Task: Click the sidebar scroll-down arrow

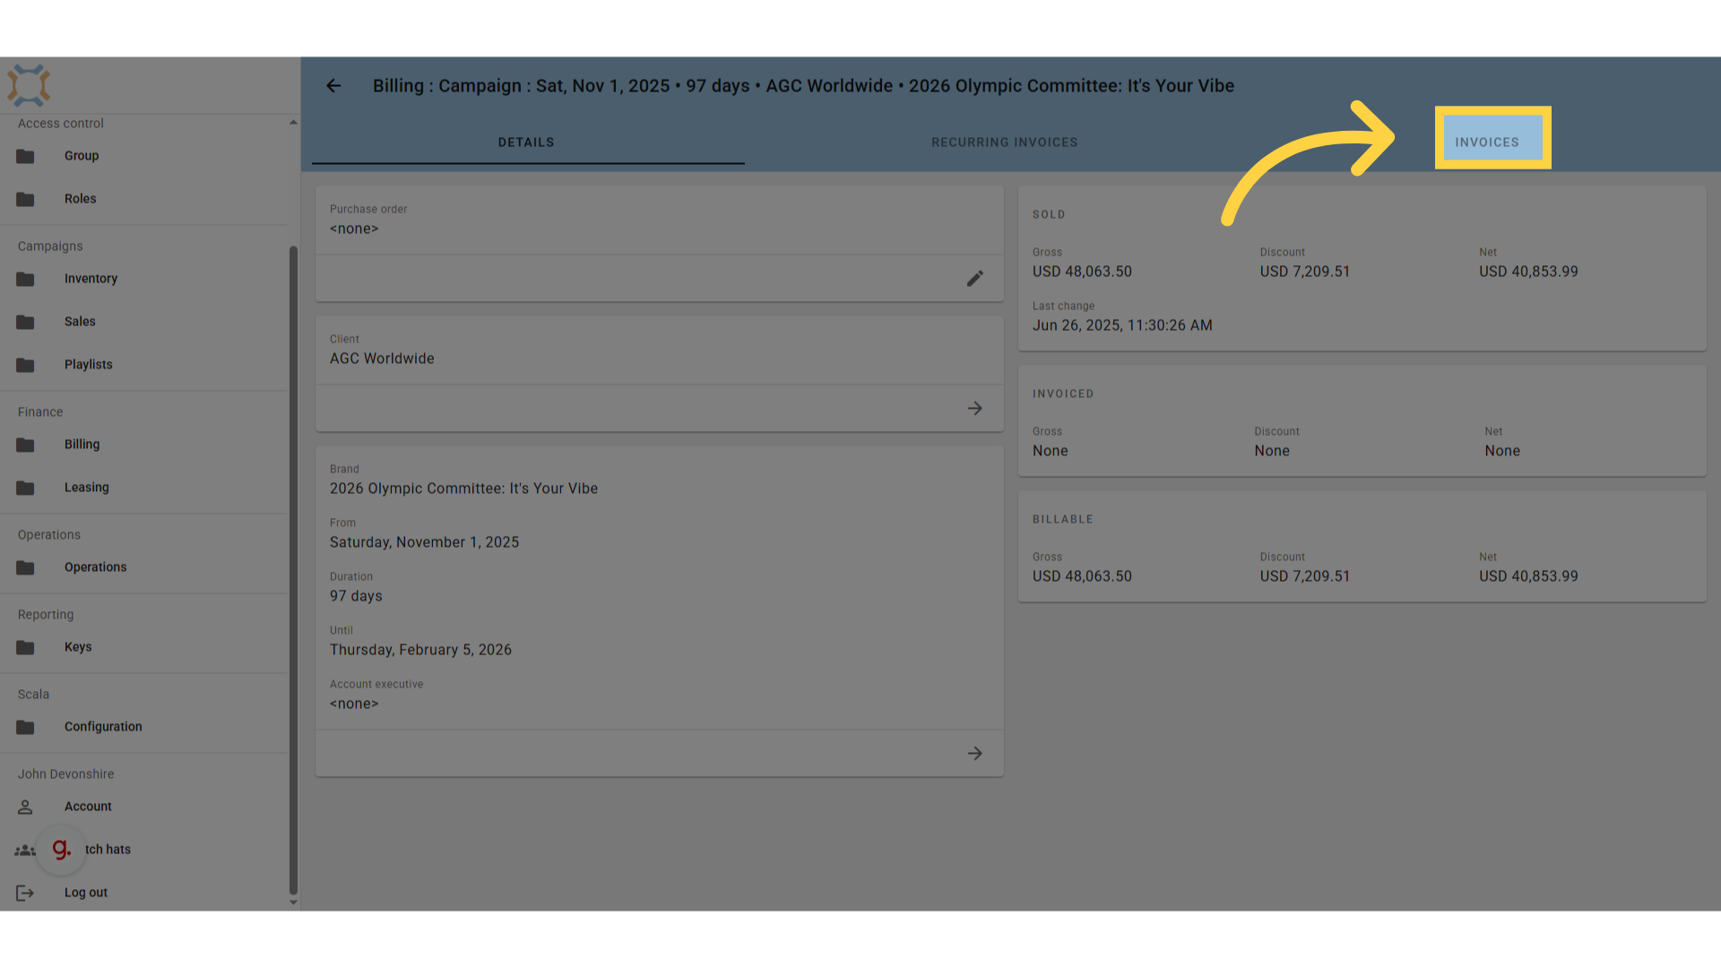Action: coord(293,903)
